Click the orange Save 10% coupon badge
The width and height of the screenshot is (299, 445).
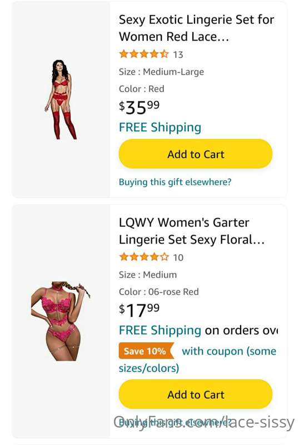click(146, 351)
